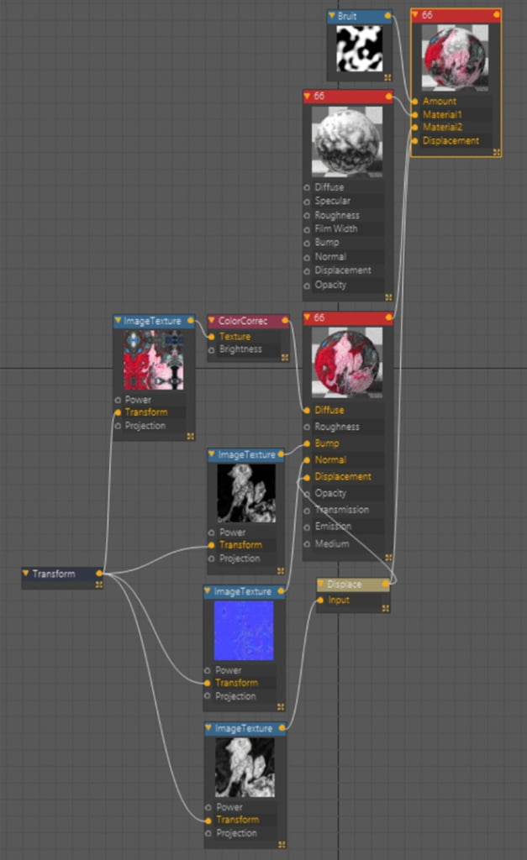Image resolution: width=527 pixels, height=860 pixels.
Task: Collapse the ColorCorrec node via title arrow
Action: pyautogui.click(x=213, y=320)
